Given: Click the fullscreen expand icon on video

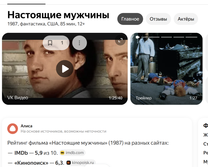Looking at the screenshot, I should (x=120, y=40).
